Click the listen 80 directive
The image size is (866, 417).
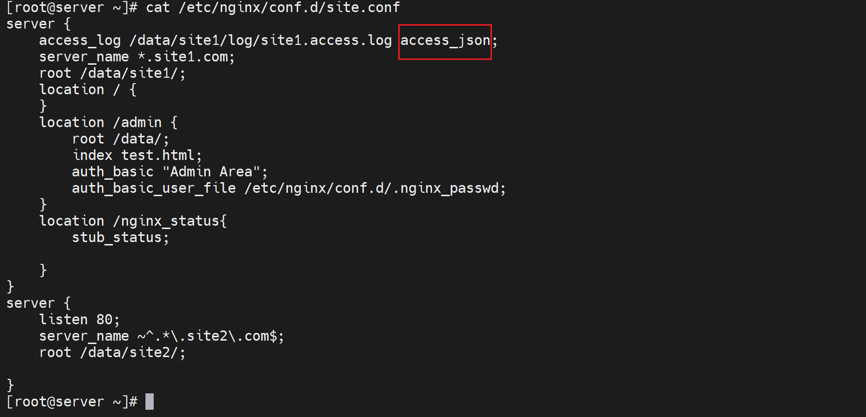coord(79,320)
